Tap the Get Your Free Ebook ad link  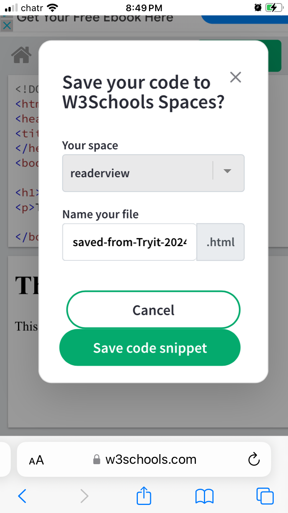(x=95, y=18)
